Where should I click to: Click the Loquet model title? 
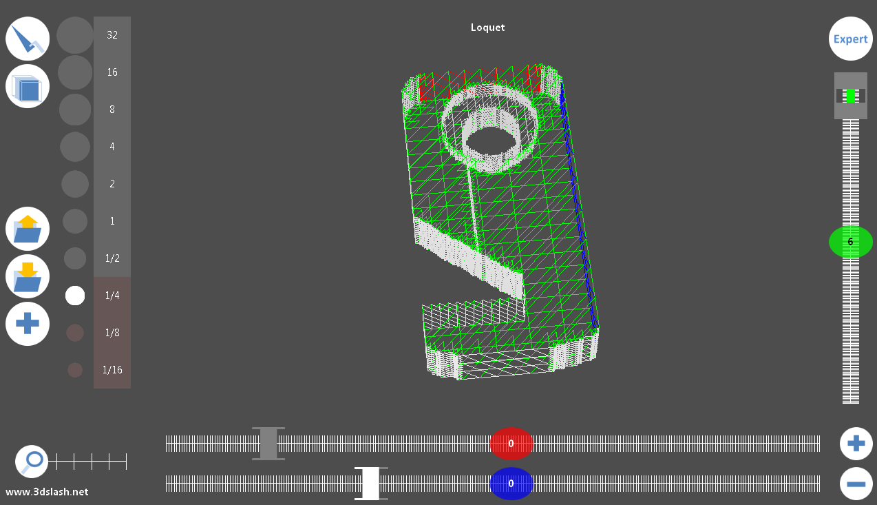[487, 28]
